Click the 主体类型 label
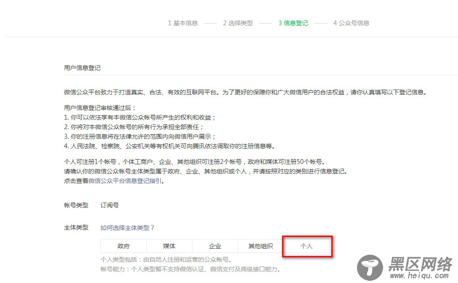 (76, 227)
